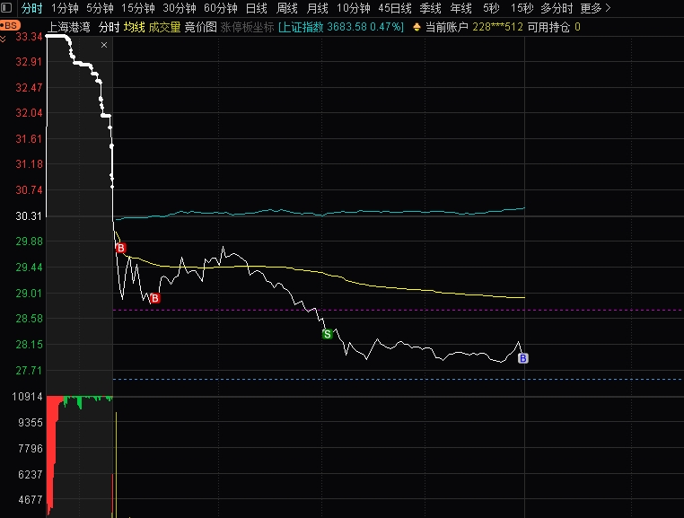Expand the 更多 timeframe options
Screen dimensions: 684x518
595,8
